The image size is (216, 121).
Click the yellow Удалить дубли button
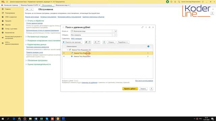coord(130,89)
